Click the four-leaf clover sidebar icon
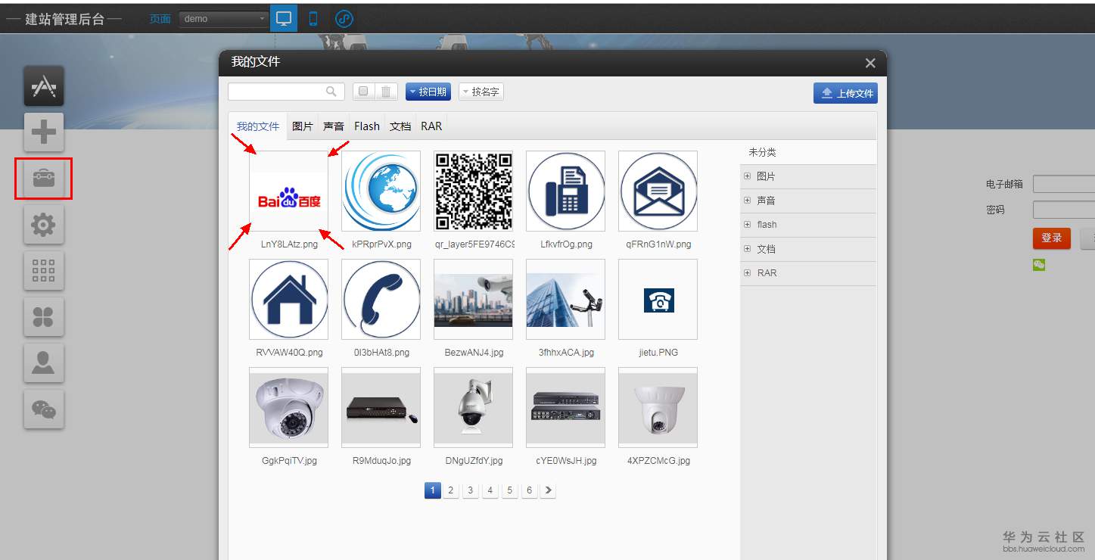Screen dimensions: 1095x560 (x=44, y=317)
